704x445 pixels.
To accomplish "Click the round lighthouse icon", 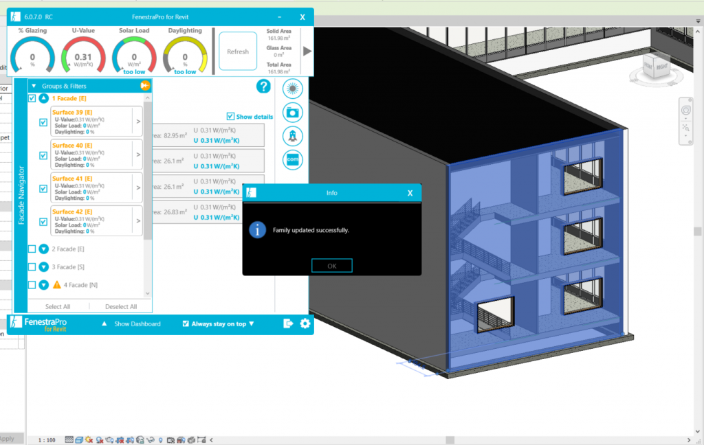I will 293,137.
